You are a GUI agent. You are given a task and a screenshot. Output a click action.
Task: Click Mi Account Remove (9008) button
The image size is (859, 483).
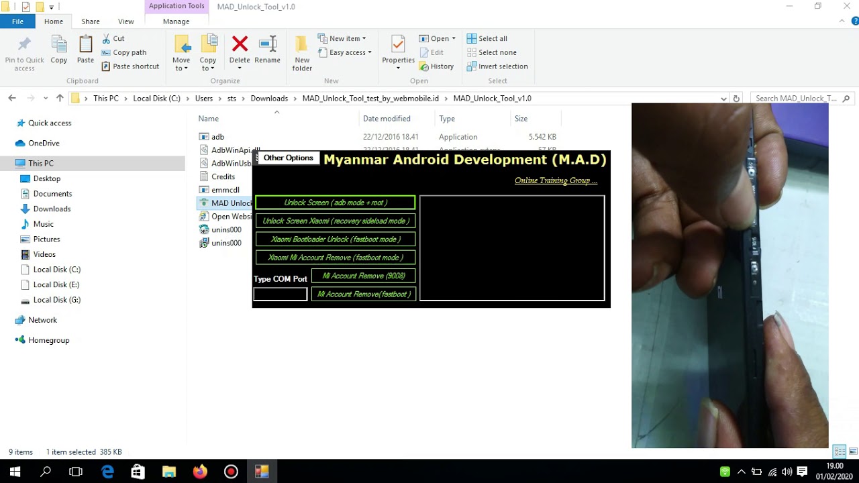(x=364, y=276)
